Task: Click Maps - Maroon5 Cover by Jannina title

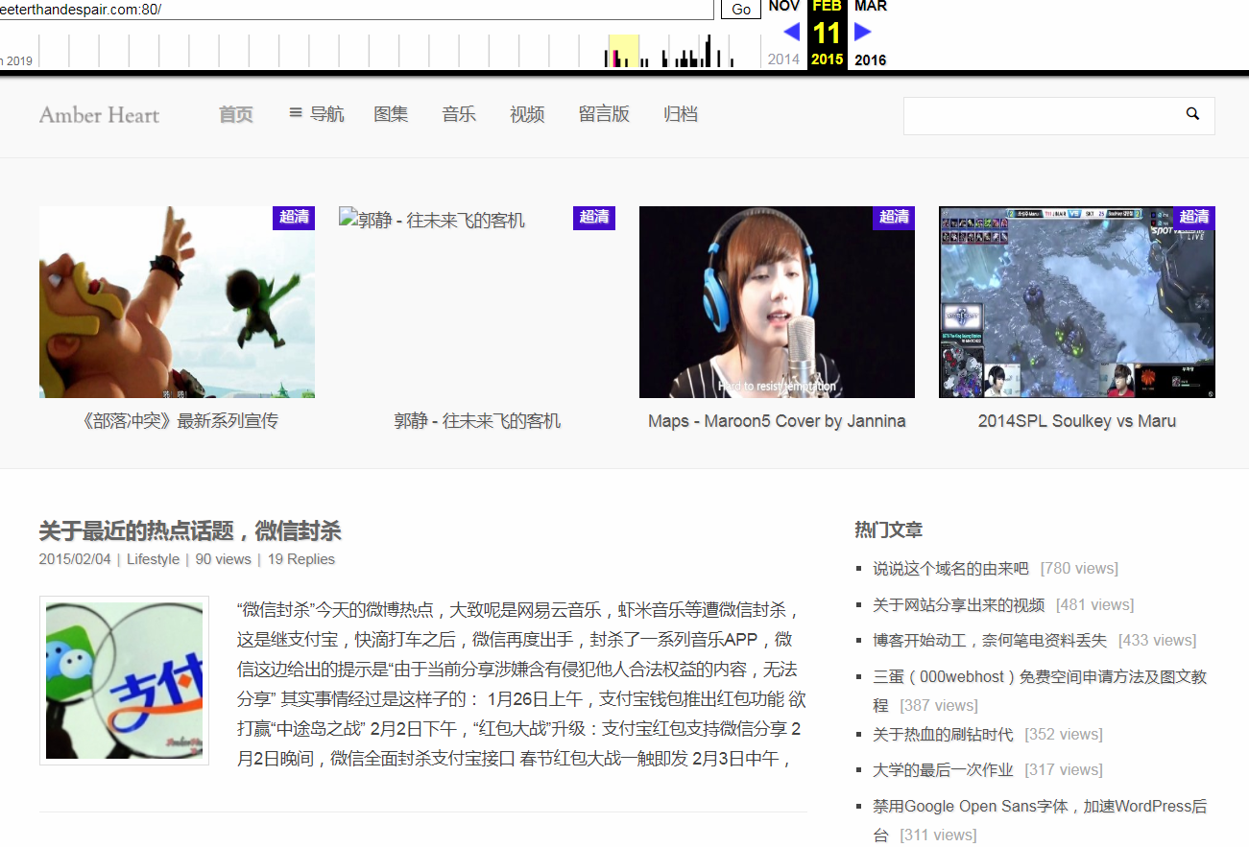Action: coord(777,421)
